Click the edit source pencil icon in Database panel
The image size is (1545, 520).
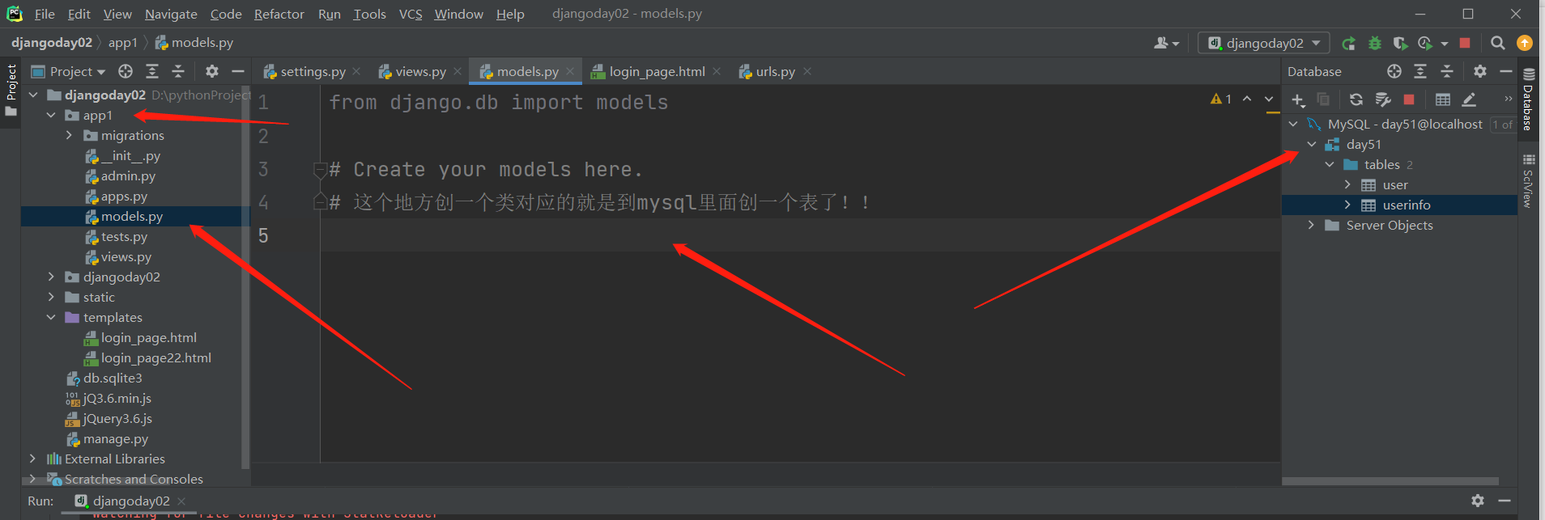click(1469, 99)
